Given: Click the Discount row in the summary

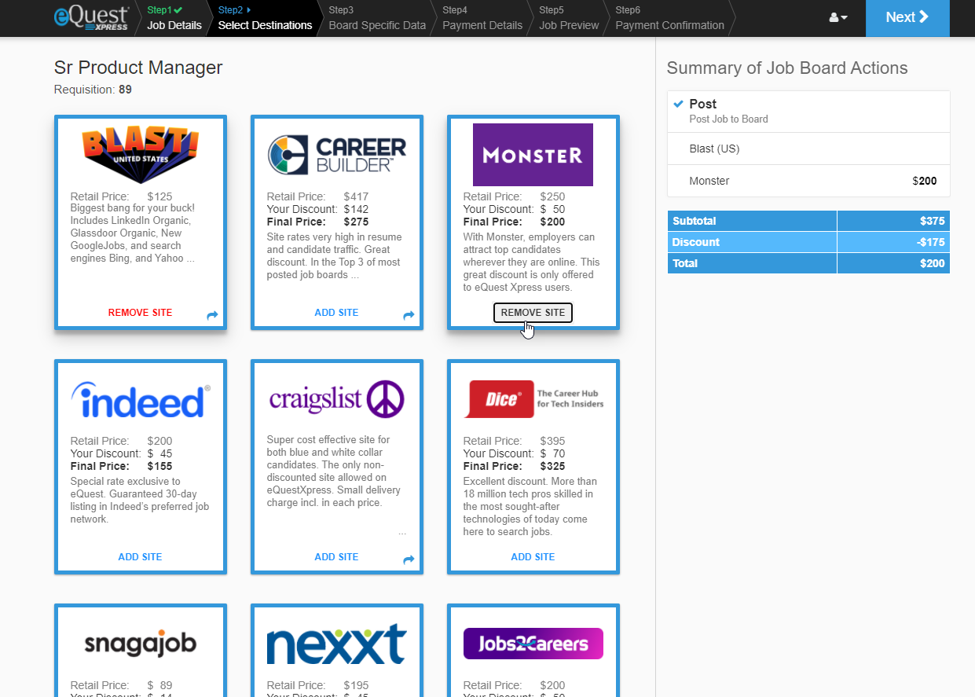Looking at the screenshot, I should 808,242.
